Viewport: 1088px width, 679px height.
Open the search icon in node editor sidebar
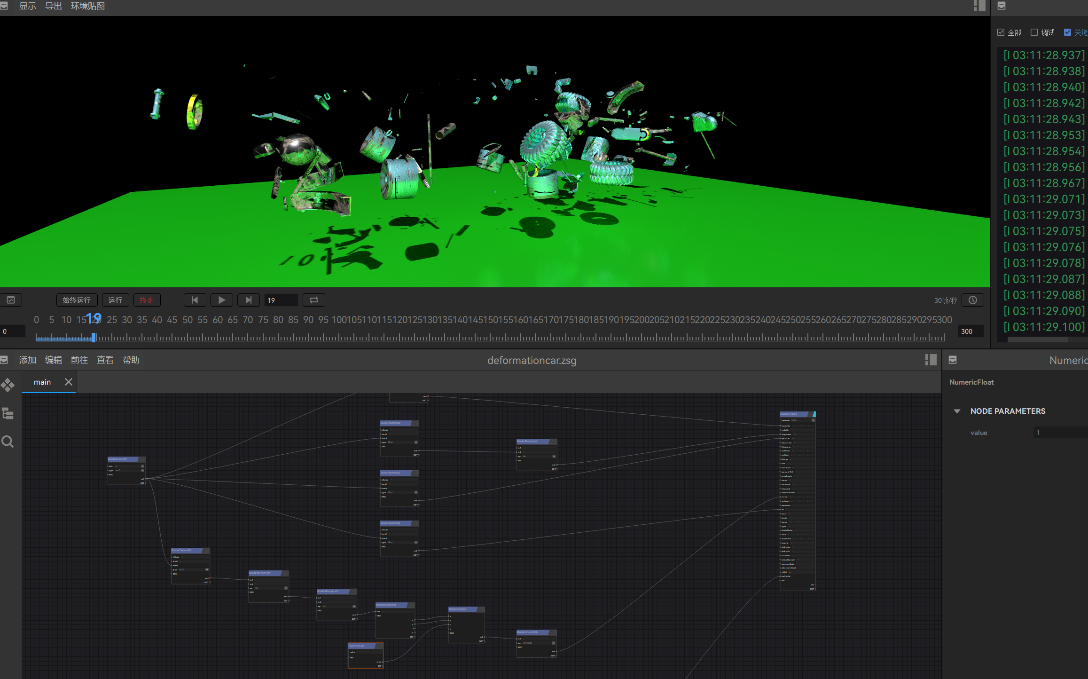[8, 442]
